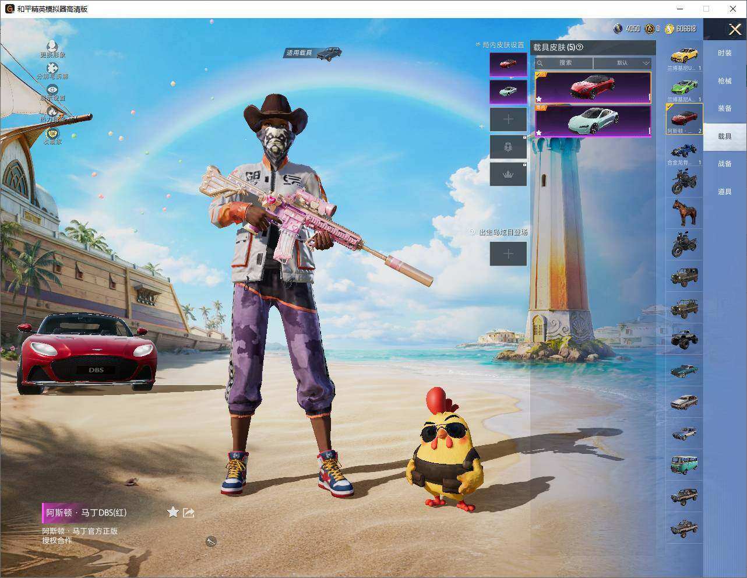Open the flame icon below the eye icon

52,111
